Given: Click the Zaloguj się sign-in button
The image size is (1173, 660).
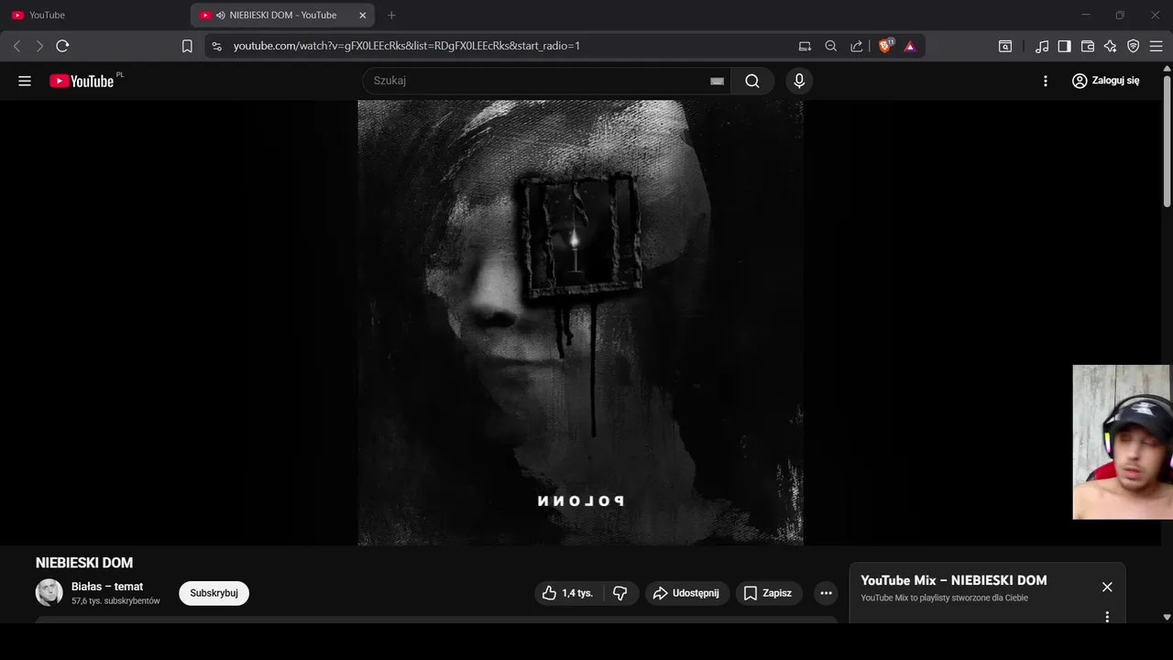Looking at the screenshot, I should point(1105,81).
